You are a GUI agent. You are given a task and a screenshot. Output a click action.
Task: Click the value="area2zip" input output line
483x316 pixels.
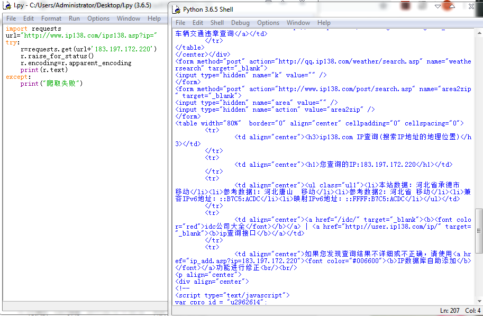point(275,110)
